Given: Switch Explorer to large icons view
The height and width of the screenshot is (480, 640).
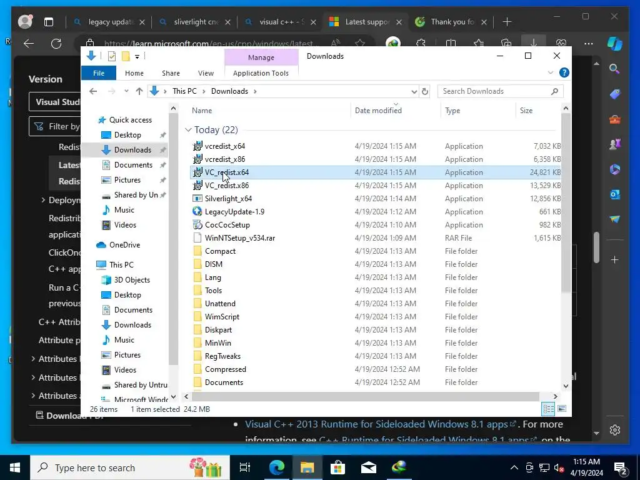Looking at the screenshot, I should coord(562,409).
